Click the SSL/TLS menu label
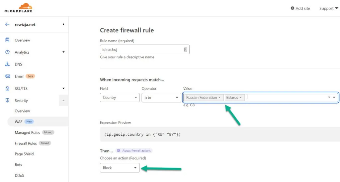The height and width of the screenshot is (182, 340). point(21,88)
